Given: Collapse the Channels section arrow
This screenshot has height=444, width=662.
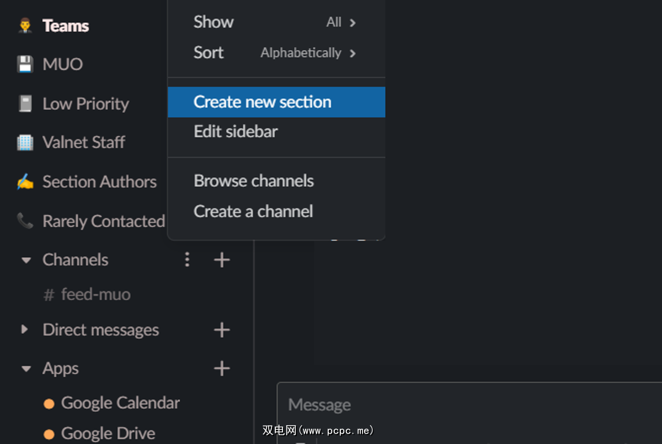Looking at the screenshot, I should click(x=25, y=260).
